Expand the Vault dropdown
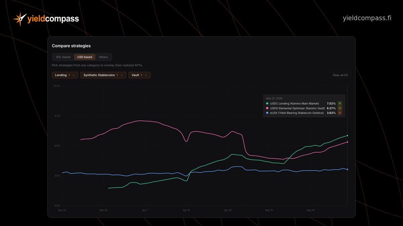 pos(139,75)
